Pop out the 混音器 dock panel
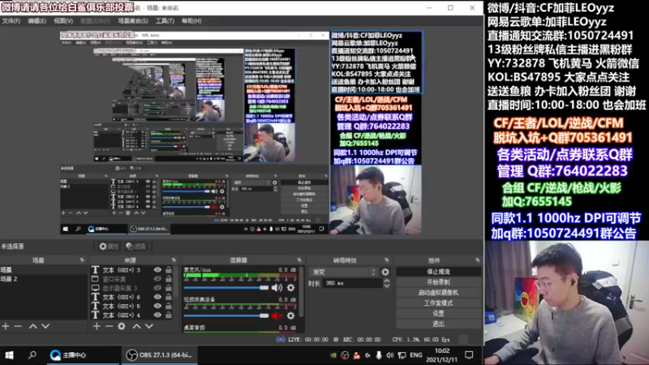Viewport: 649px width, 365px height. point(299,260)
